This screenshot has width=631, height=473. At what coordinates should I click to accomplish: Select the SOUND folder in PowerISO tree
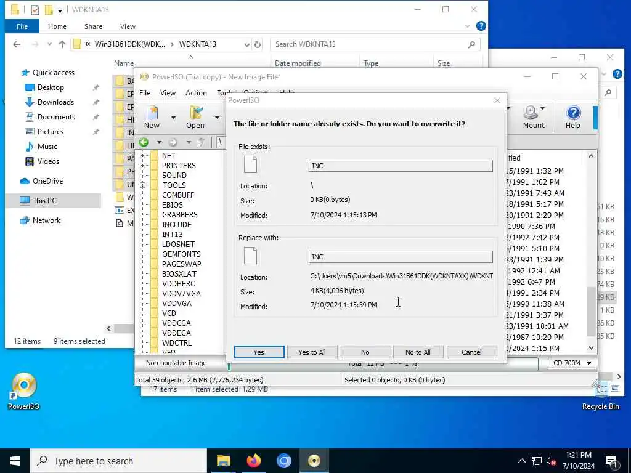coord(174,176)
